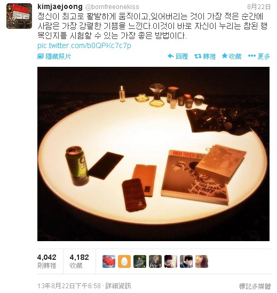The width and height of the screenshot is (277, 293).
Task: Open the fourth retweeter avatar
Action: (x=155, y=261)
